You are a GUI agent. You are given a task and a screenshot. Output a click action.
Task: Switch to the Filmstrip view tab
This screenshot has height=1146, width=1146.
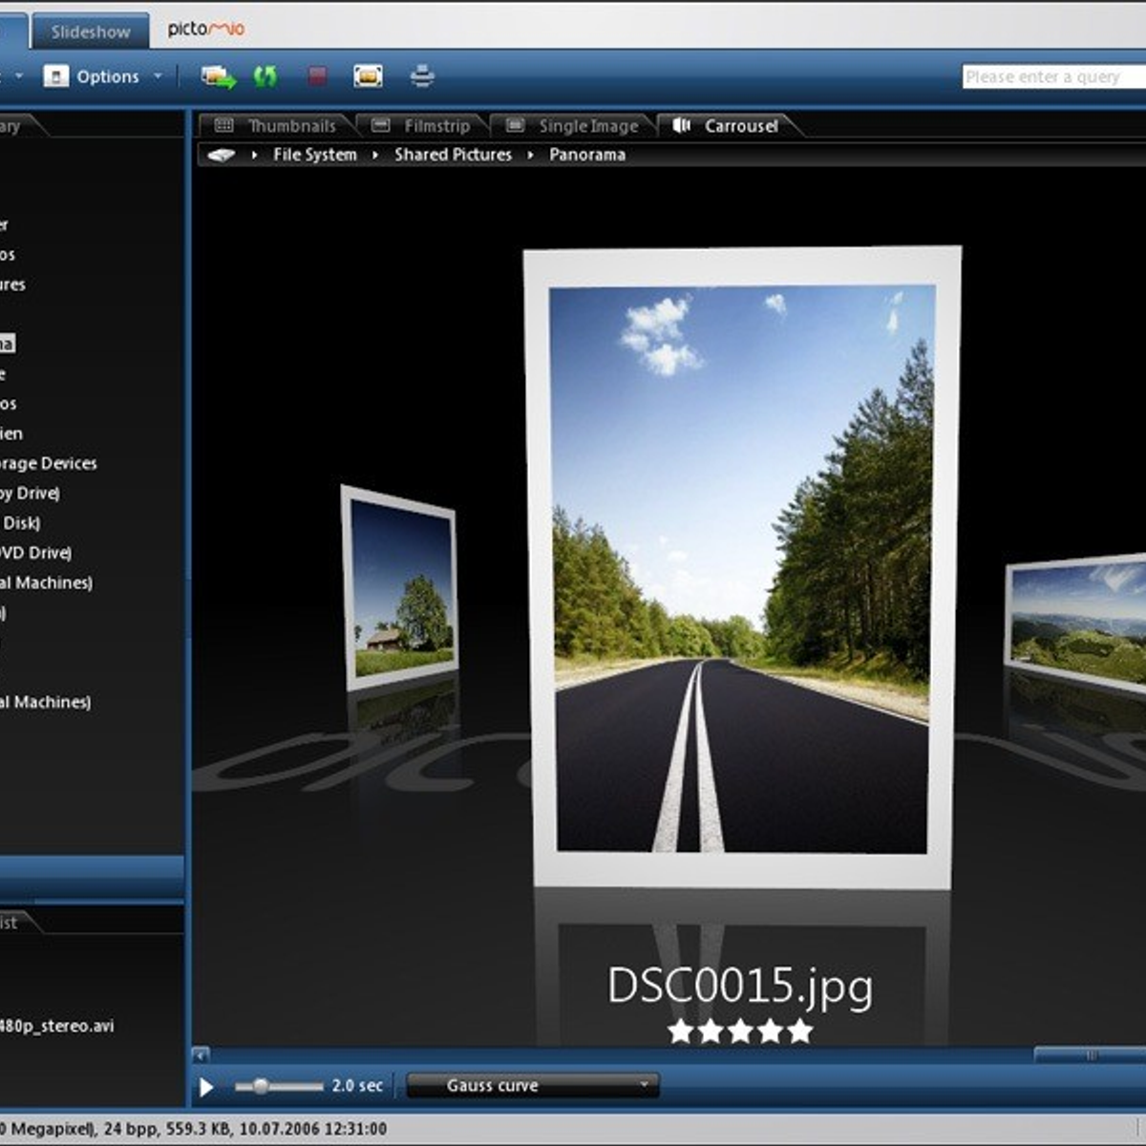424,126
